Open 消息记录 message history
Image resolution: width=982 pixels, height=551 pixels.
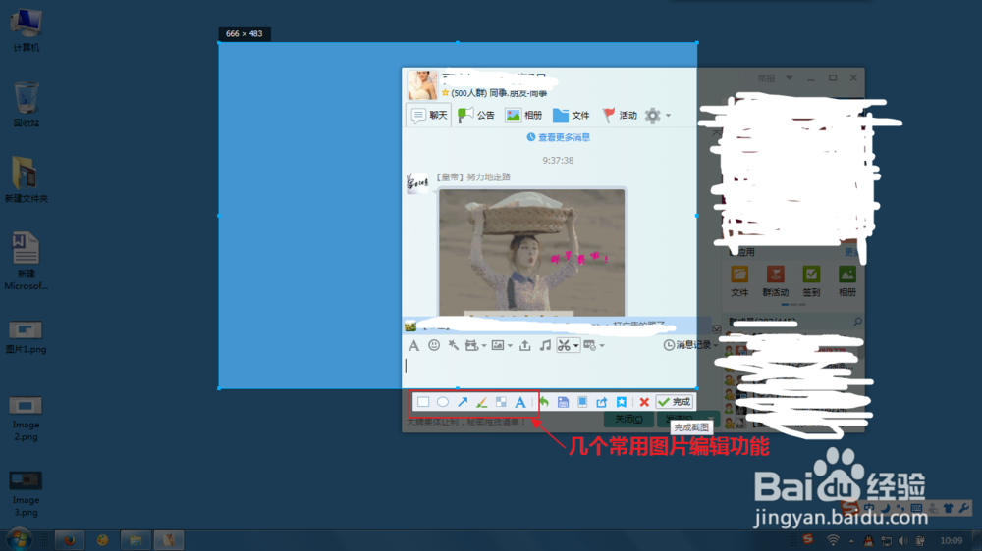point(687,345)
